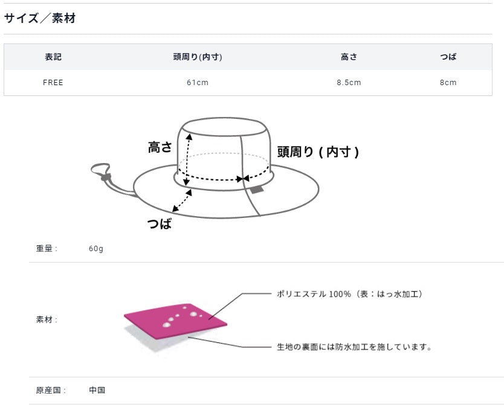
Task: Click the 生地の裏面 waterproof note
Action: click(x=354, y=347)
